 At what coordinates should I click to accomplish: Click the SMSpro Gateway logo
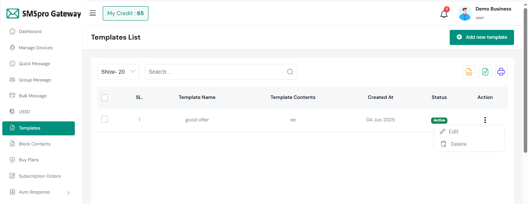(x=43, y=14)
